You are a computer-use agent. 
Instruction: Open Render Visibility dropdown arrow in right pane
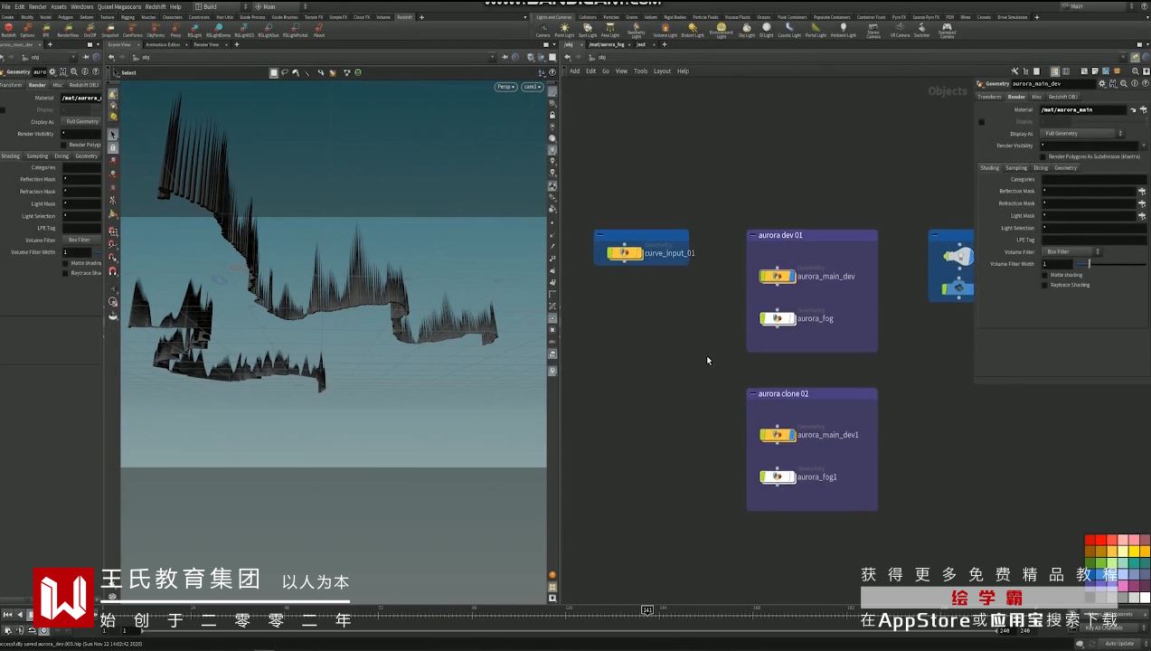(x=1142, y=145)
